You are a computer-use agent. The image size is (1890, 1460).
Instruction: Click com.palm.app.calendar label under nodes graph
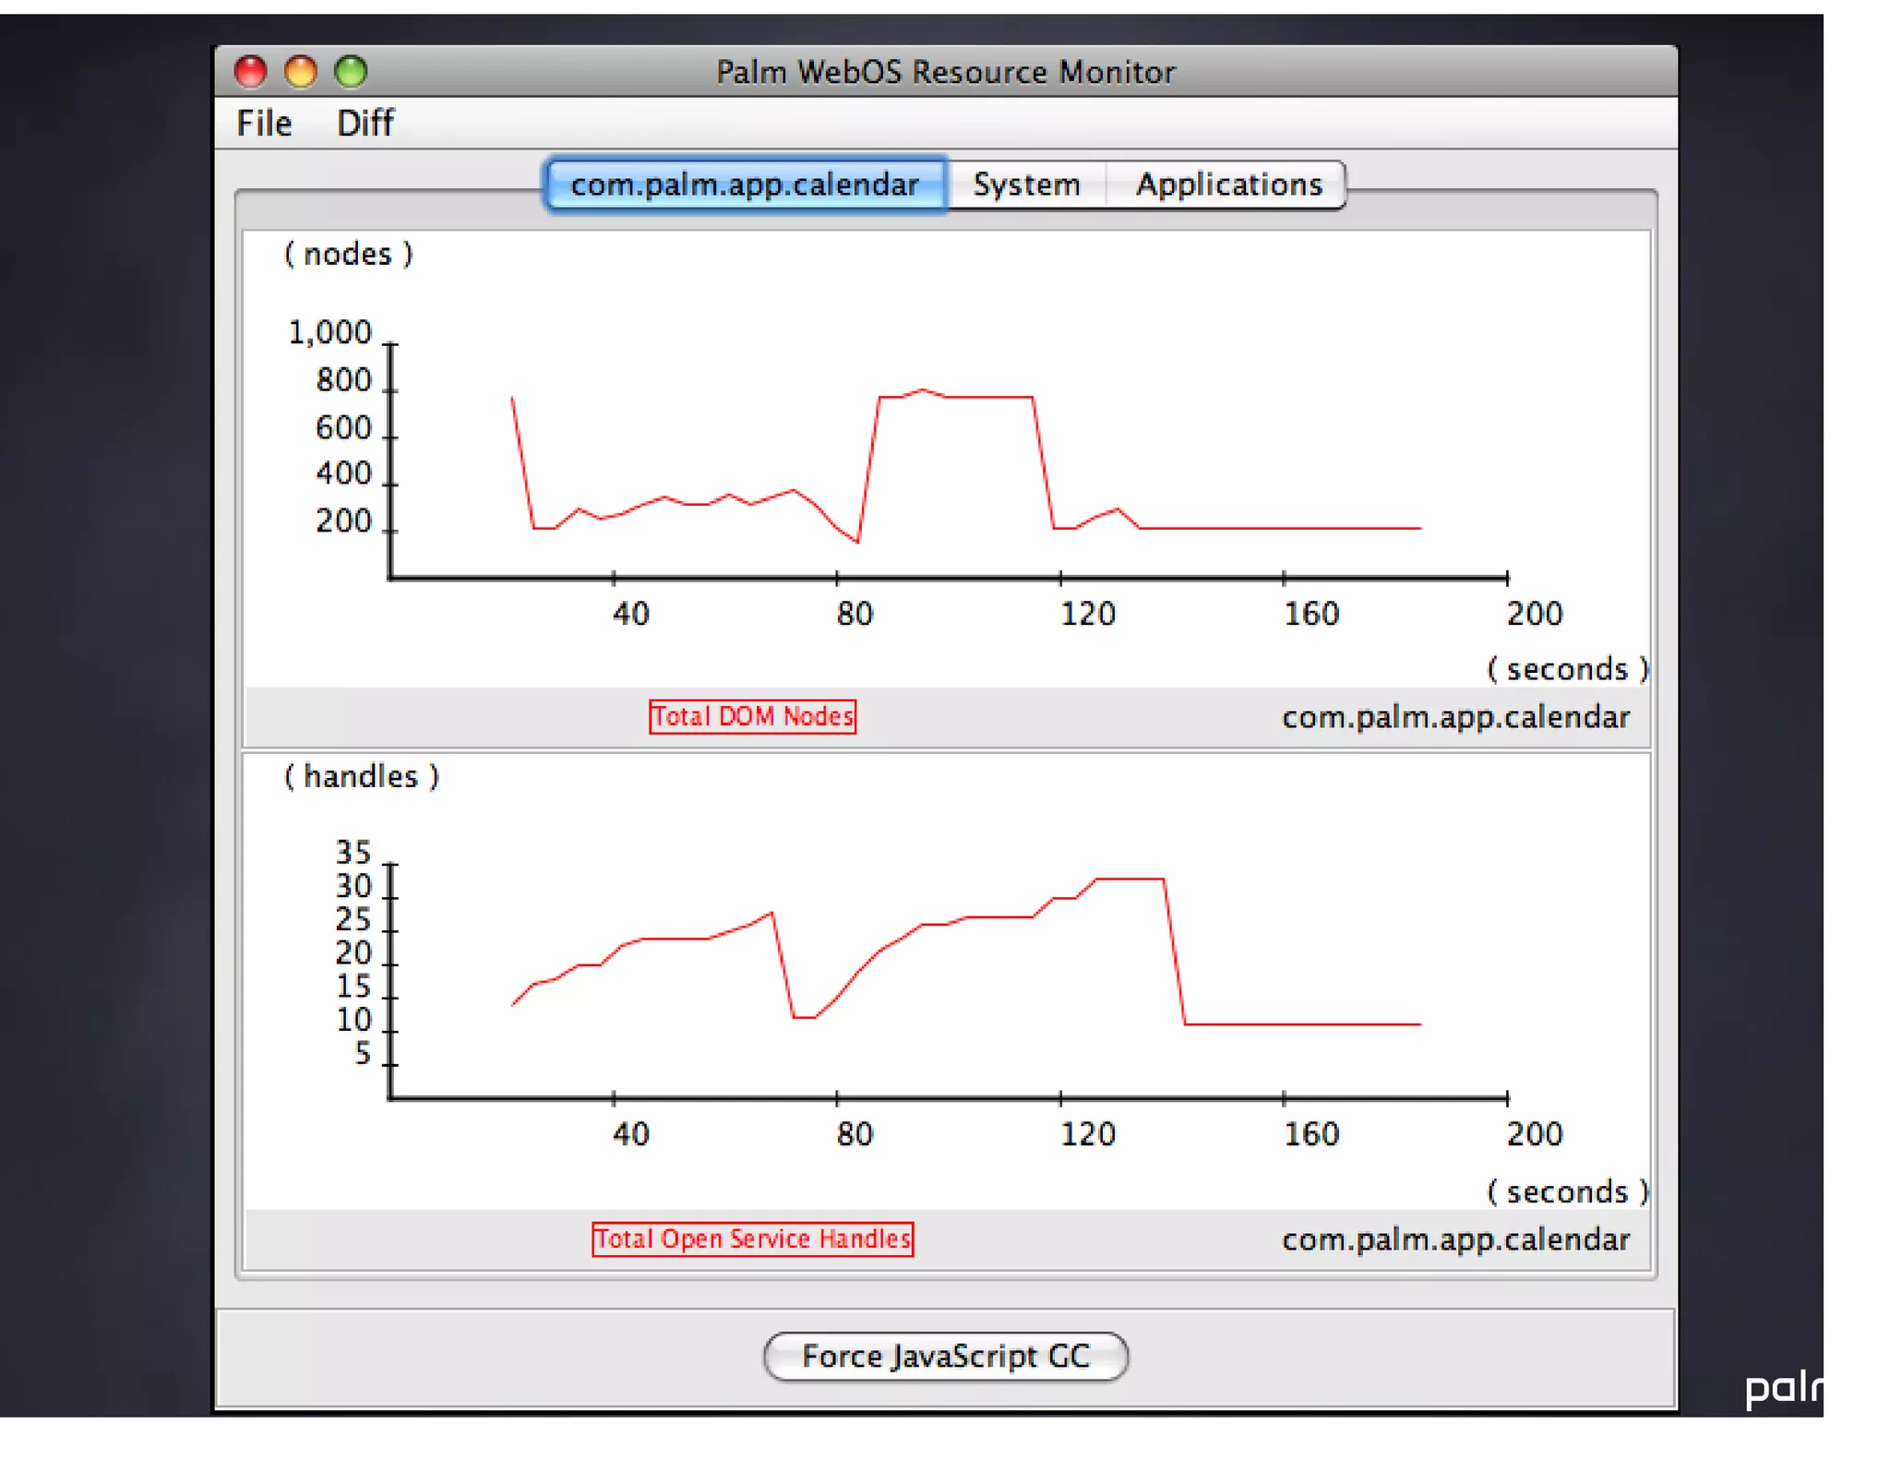pyautogui.click(x=1455, y=717)
